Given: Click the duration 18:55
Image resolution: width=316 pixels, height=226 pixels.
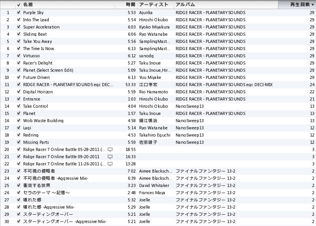Looking at the screenshot, I should coord(130,149).
